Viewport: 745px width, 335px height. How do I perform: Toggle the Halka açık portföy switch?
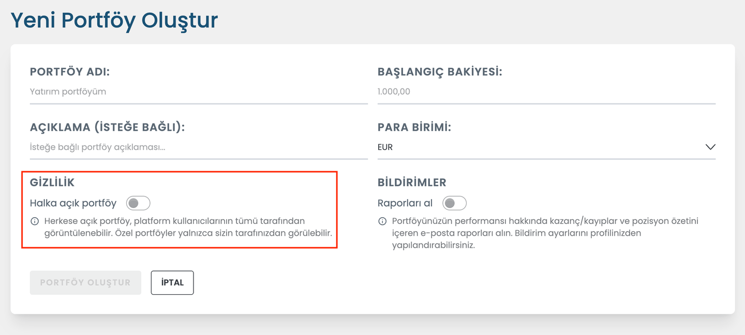(x=138, y=203)
